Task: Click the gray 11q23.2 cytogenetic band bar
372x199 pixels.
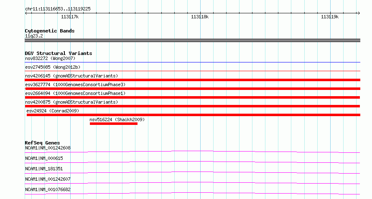Action: pos(192,40)
